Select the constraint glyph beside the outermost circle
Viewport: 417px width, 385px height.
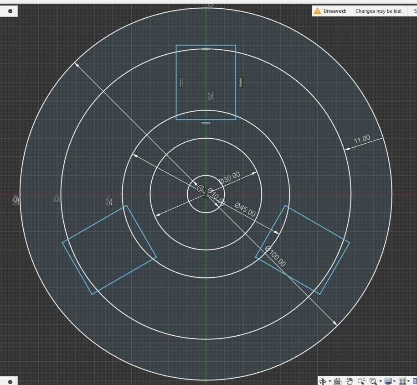coord(15,198)
